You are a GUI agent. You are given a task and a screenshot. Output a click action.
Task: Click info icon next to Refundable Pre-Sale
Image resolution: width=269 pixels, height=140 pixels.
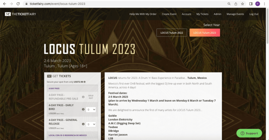pyautogui.click(x=83, y=97)
